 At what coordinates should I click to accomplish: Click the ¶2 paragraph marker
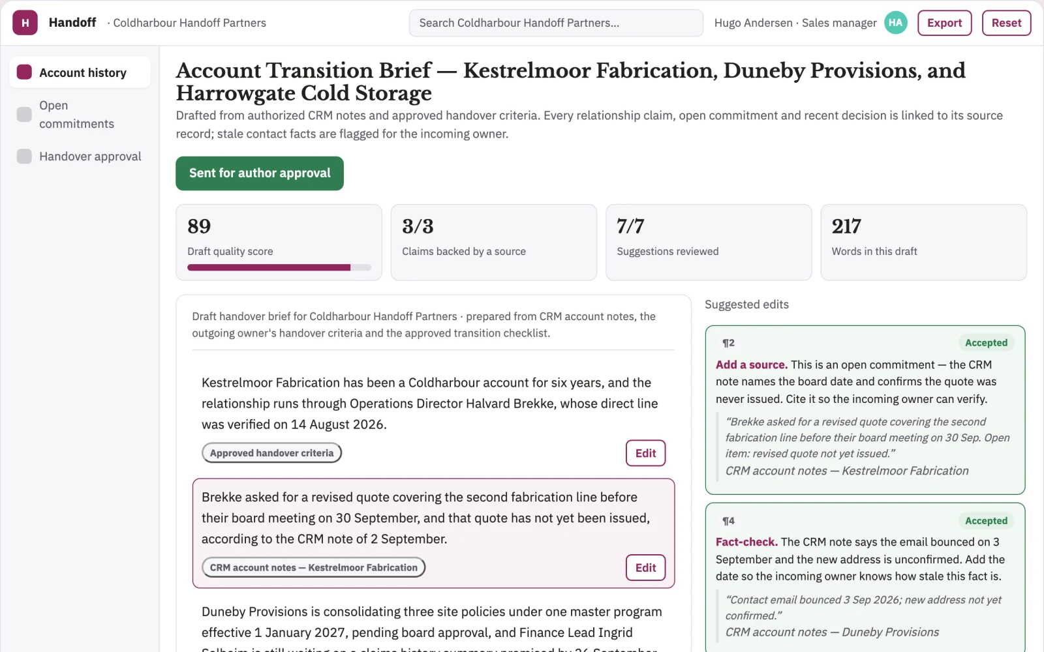click(x=728, y=343)
